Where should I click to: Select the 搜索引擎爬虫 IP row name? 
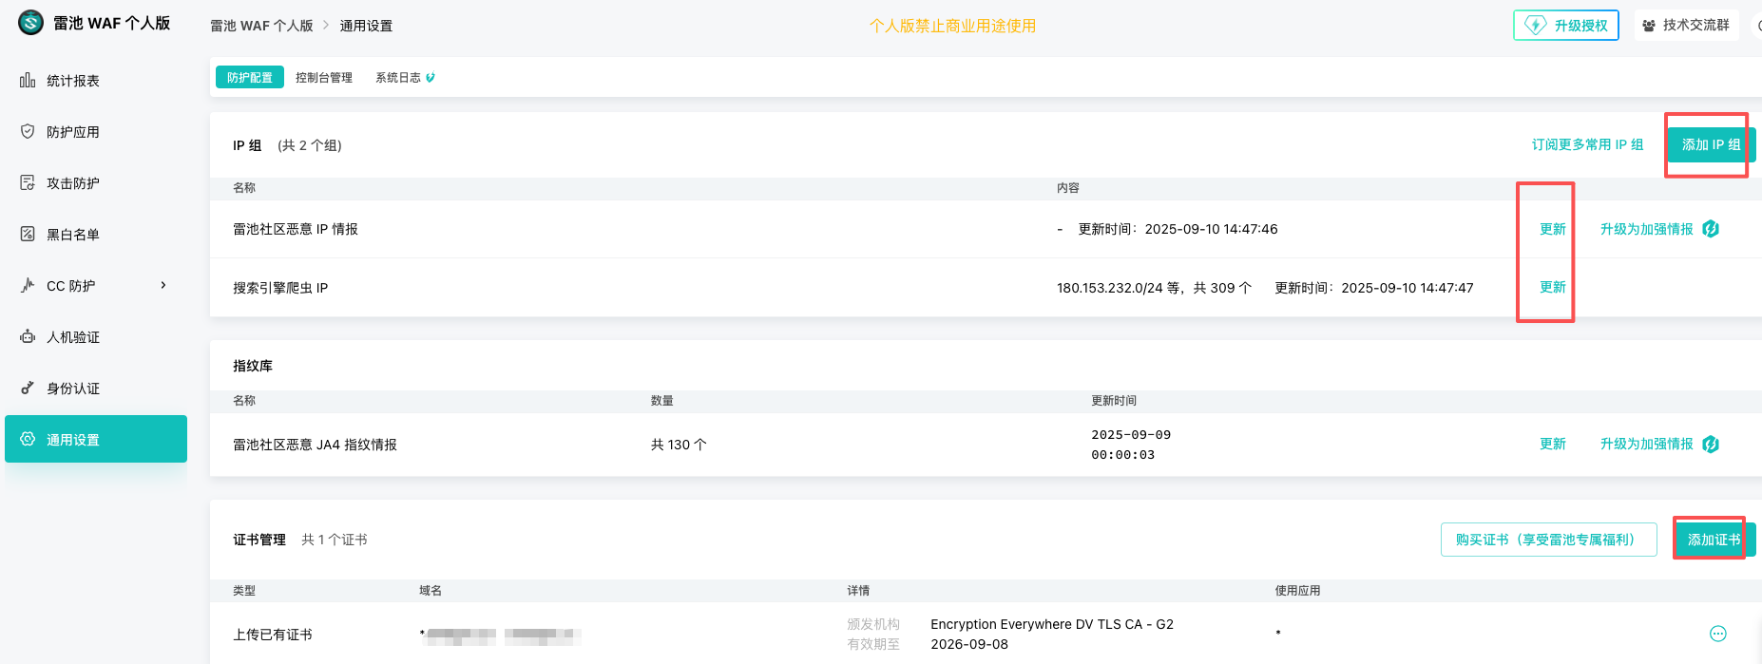[x=280, y=288]
